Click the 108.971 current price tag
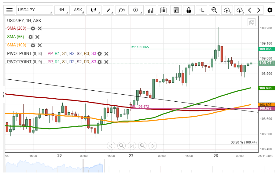Viewport: 276px width, 174px height. tap(266, 63)
